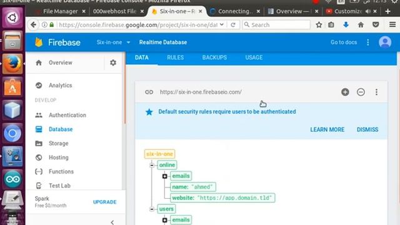Reload the page in Firefox
Image resolution: width=400 pixels, height=225 pixels.
tap(233, 25)
